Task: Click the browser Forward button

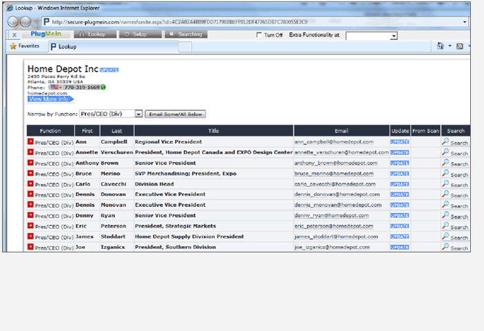Action: pyautogui.click(x=26, y=22)
